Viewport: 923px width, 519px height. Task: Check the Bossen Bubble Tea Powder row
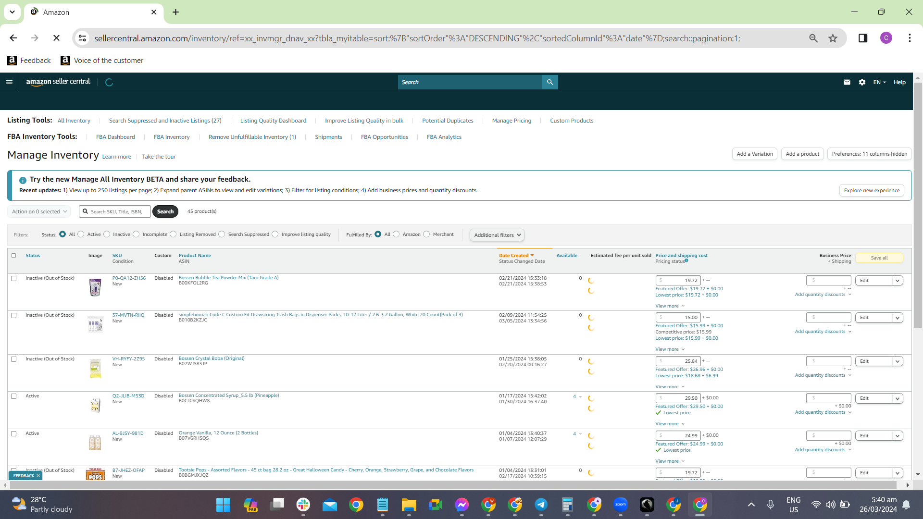[x=13, y=278]
